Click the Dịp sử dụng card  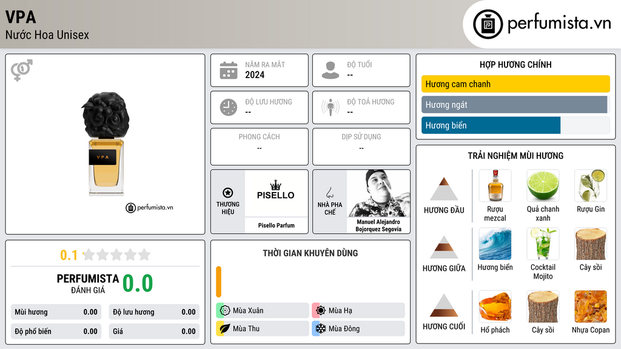point(361,147)
